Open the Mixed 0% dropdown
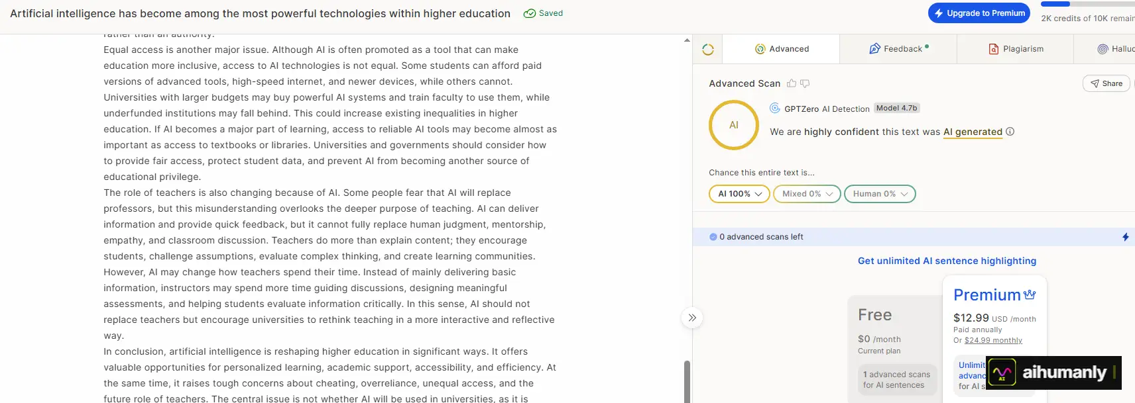 pyautogui.click(x=807, y=194)
